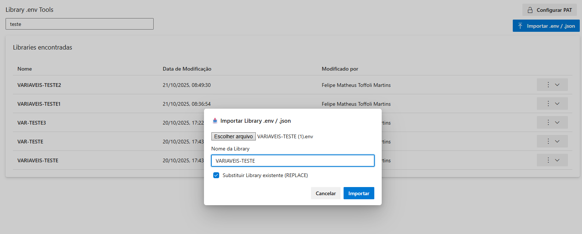Open three-dot menu for VAR-TESTE3 row
The image size is (582, 234).
click(x=548, y=122)
